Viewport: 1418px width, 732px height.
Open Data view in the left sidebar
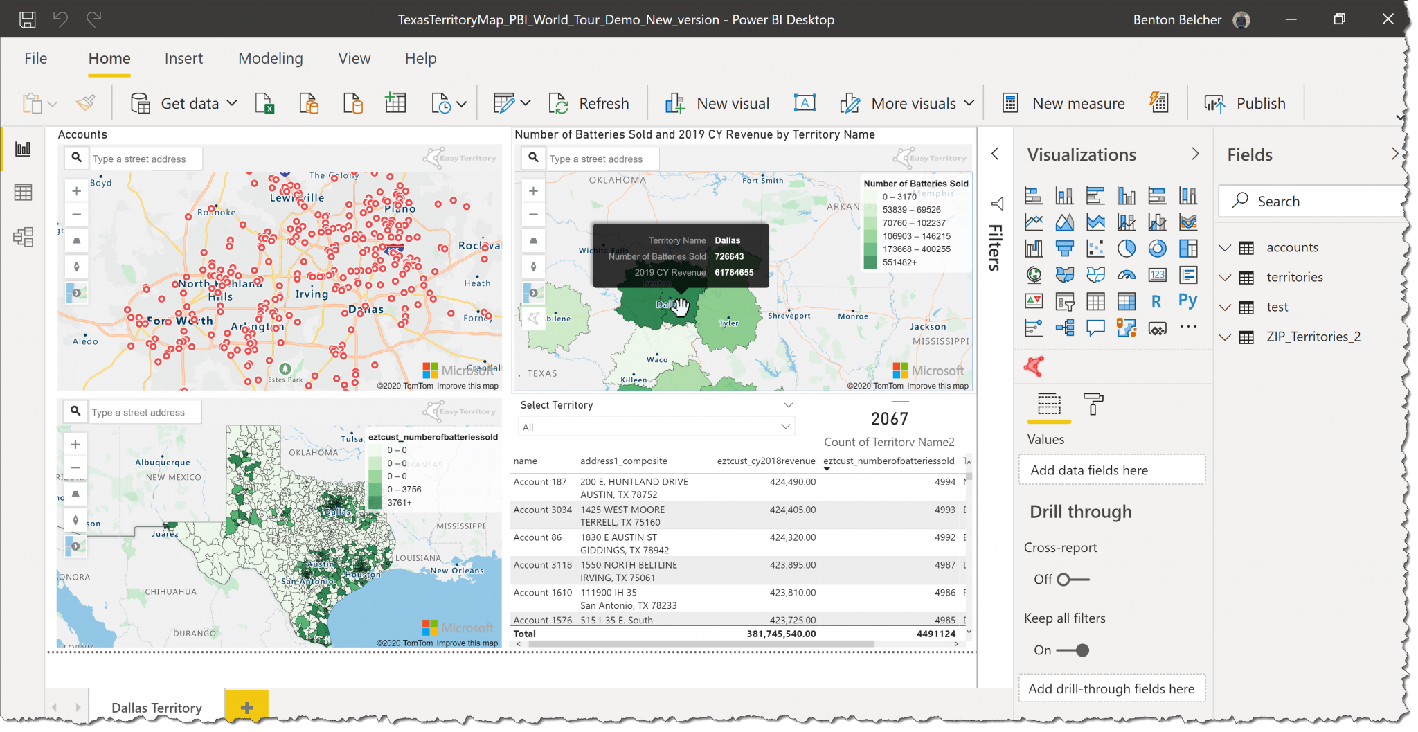click(23, 193)
